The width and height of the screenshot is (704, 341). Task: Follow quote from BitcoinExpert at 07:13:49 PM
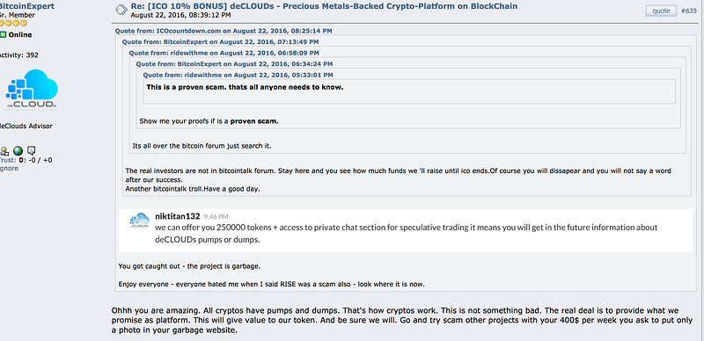(221, 41)
